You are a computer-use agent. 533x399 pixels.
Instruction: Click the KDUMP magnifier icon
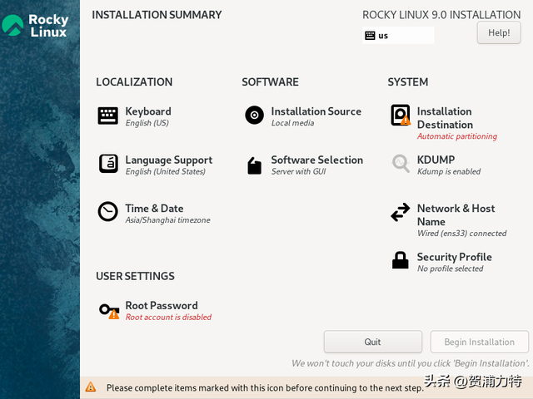point(401,164)
